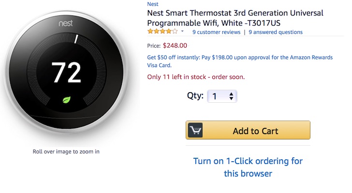The height and width of the screenshot is (193, 352).
Task: Click the Roll over image to zoom in text
Action: click(x=66, y=152)
